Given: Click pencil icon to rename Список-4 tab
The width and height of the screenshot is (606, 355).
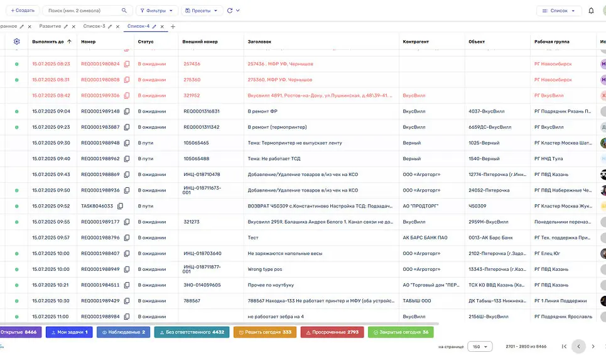Looking at the screenshot, I should pos(154,26).
